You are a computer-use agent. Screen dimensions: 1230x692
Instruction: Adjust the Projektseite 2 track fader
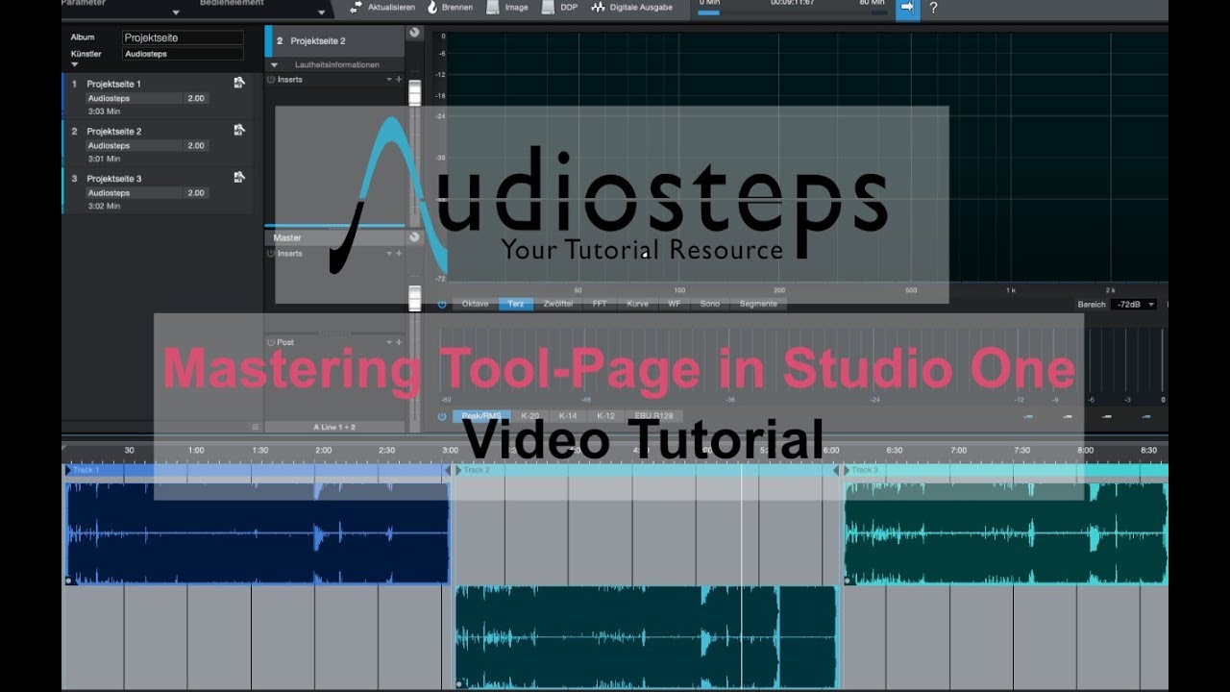pos(414,94)
